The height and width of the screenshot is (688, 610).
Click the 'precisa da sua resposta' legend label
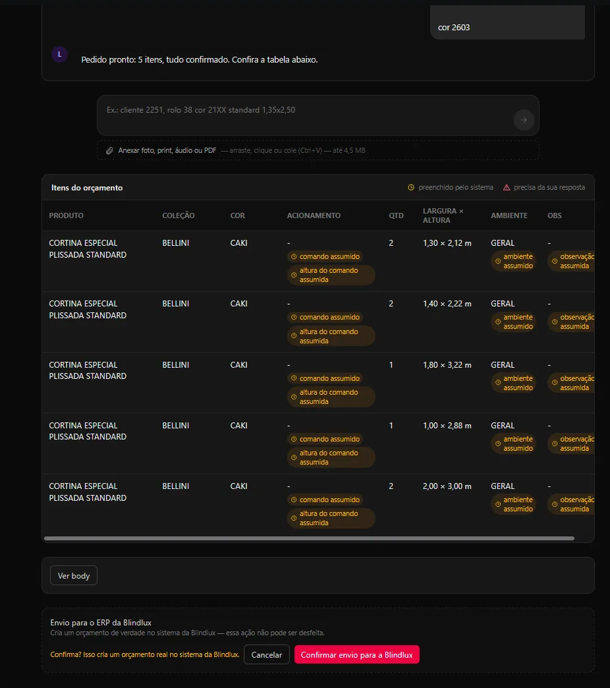(x=549, y=187)
